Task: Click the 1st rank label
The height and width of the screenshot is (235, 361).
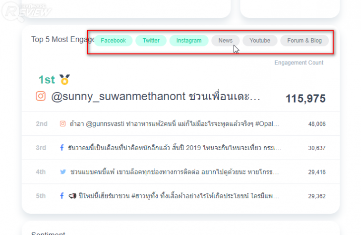Action: coord(47,80)
